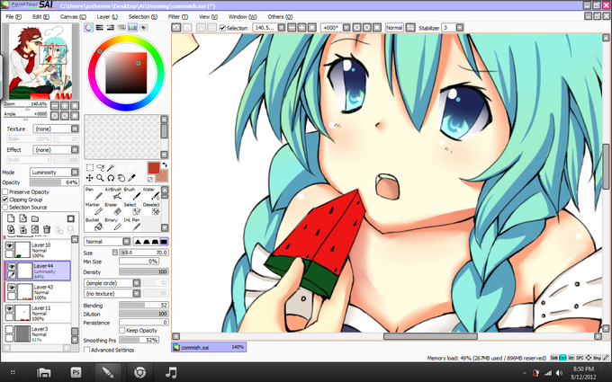
Task: Hide Layer11 with its eye icon
Action: [9, 308]
